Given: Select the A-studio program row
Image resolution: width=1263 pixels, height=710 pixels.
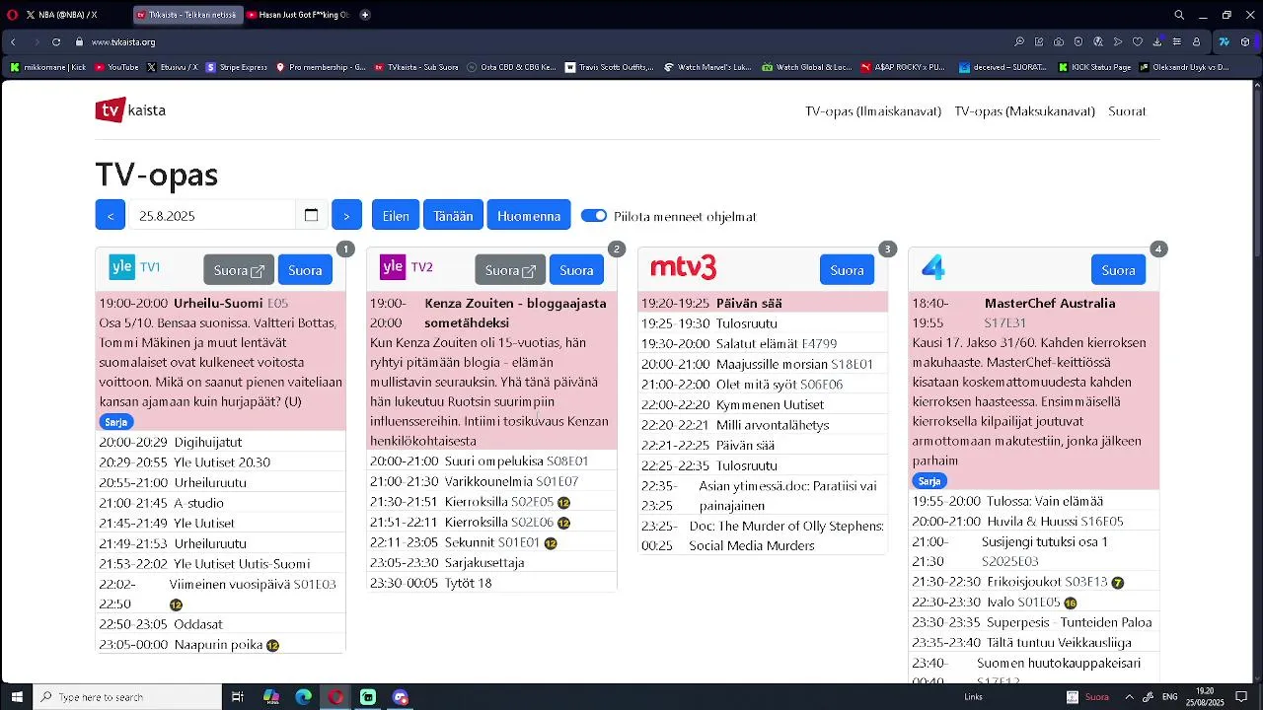Looking at the screenshot, I should tap(220, 503).
